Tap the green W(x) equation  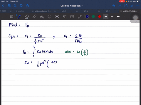pyautogui.click(x=76, y=52)
